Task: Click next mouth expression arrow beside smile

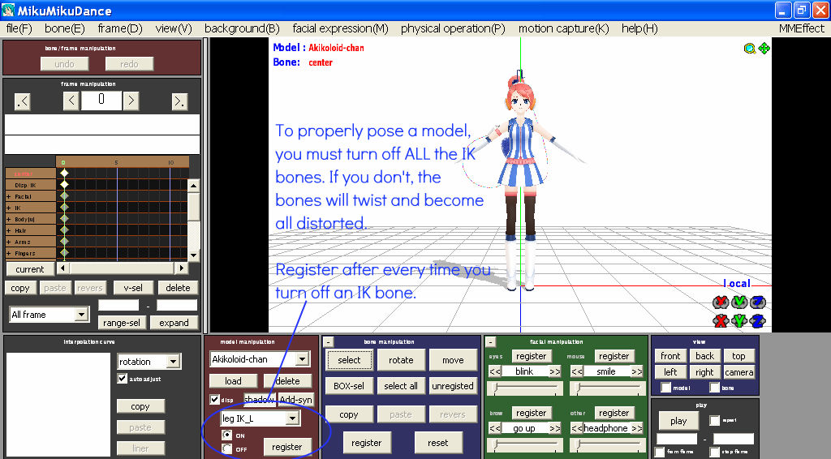Action: point(638,371)
